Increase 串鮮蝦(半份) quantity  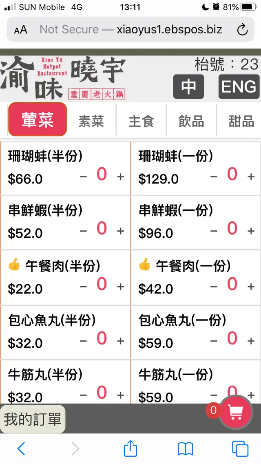[x=121, y=231]
